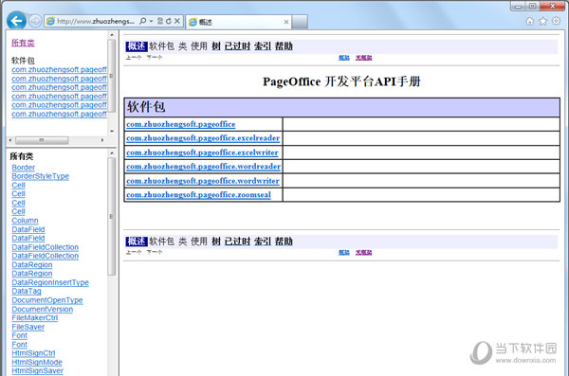Click 无框架 link under top navigation bar
Image resolution: width=569 pixels, height=376 pixels.
coord(363,58)
